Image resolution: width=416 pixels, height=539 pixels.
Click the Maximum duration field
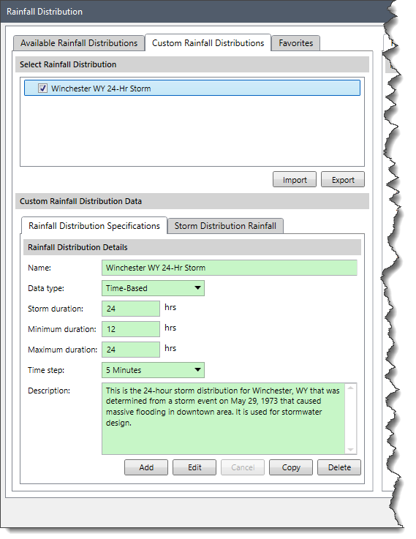pos(131,350)
